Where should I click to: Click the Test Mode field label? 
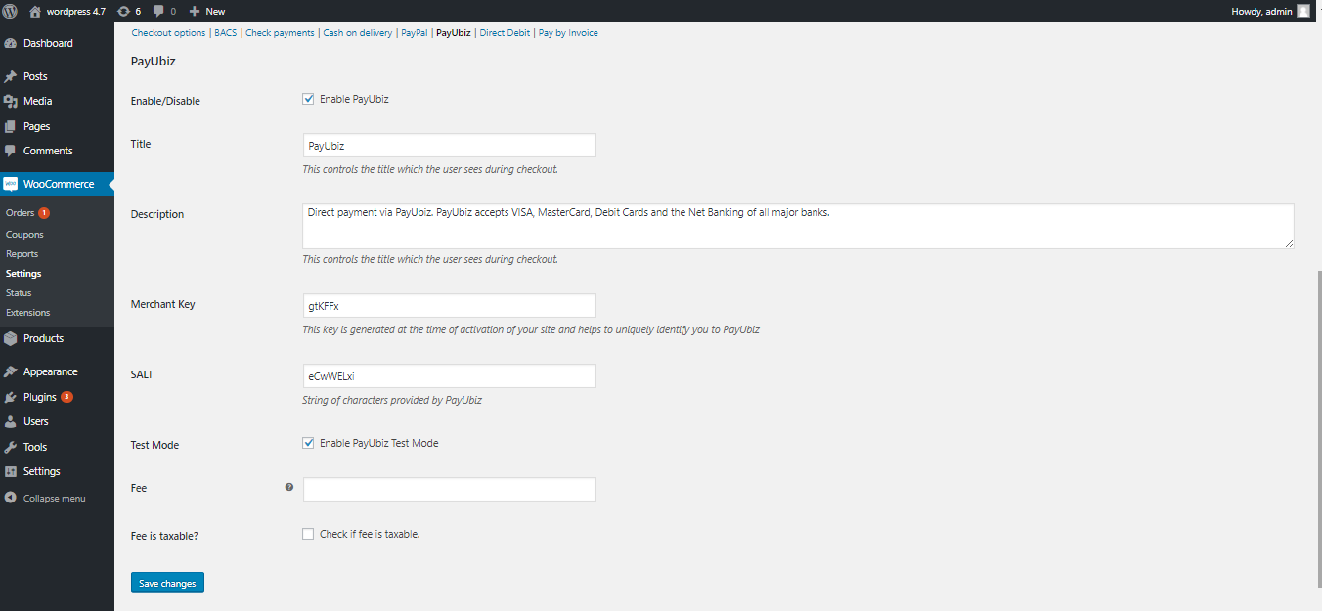[154, 445]
